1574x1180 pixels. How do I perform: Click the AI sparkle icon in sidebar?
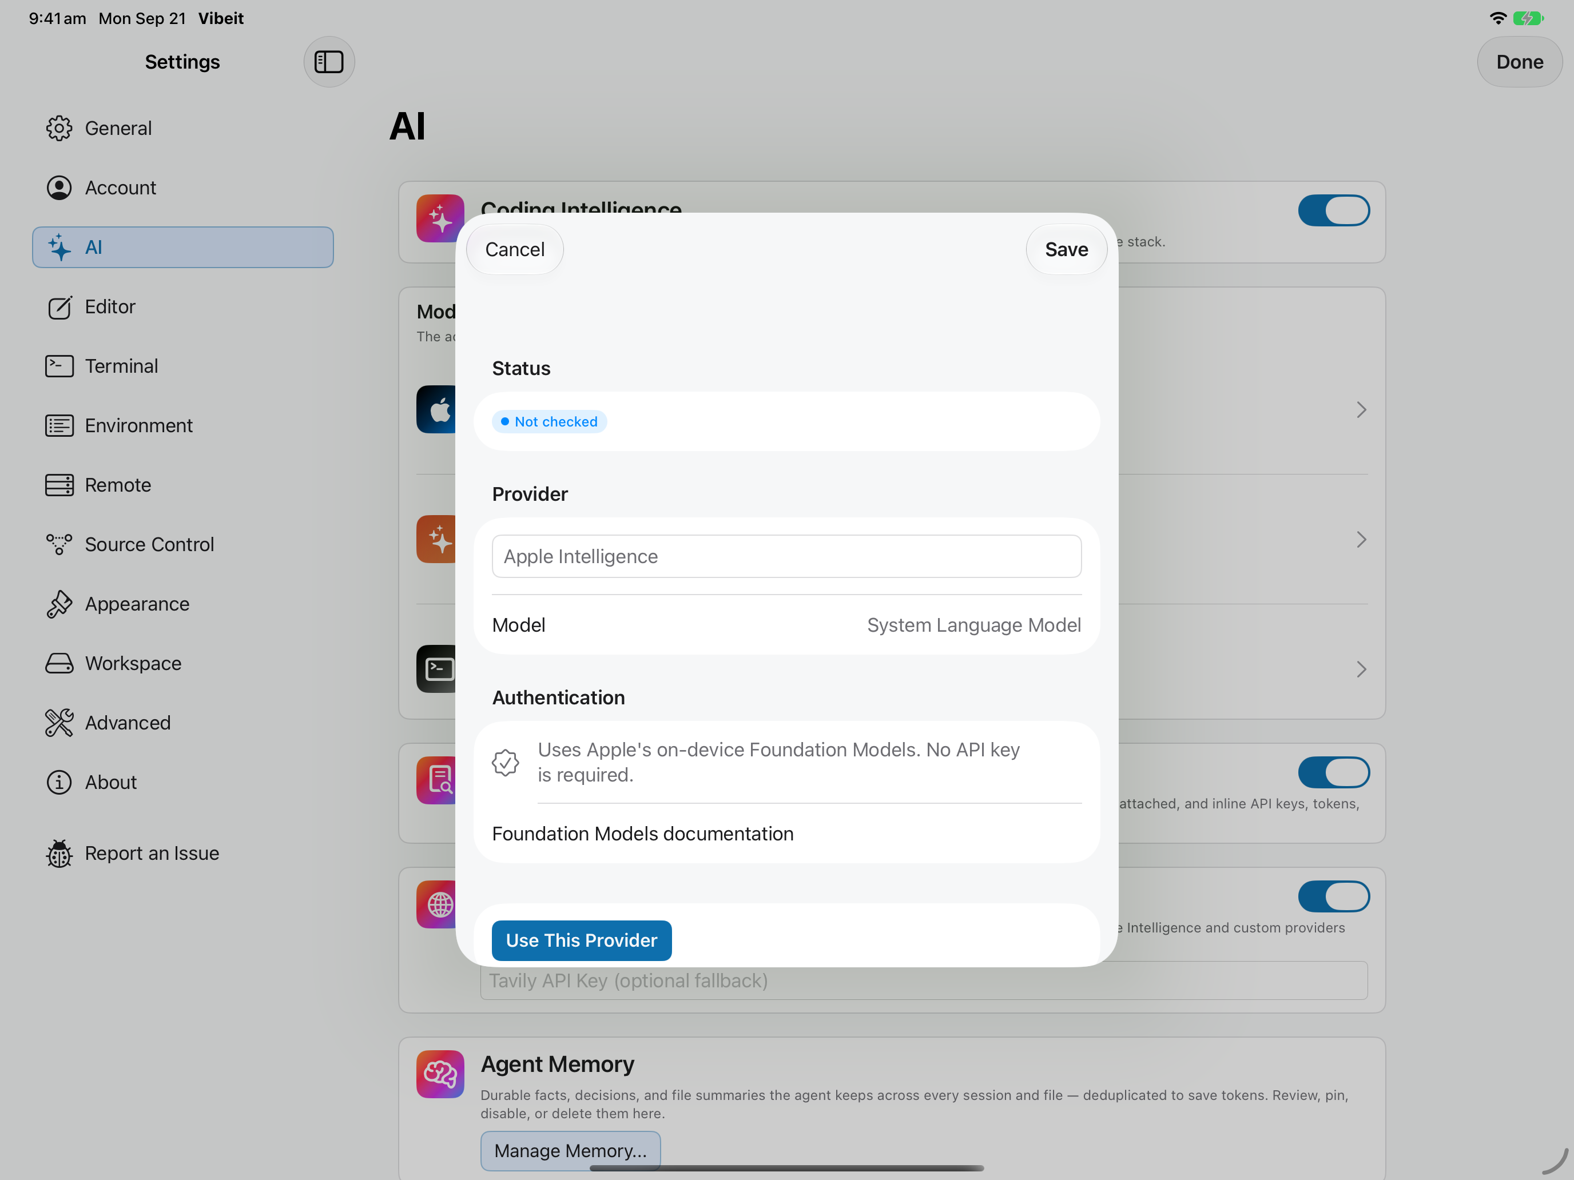(x=59, y=247)
